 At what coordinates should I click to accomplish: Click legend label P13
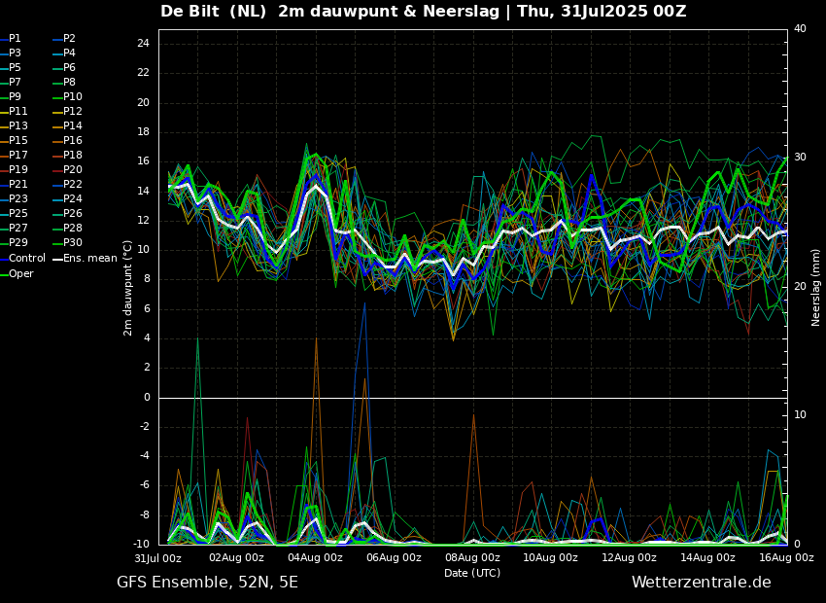tap(17, 125)
